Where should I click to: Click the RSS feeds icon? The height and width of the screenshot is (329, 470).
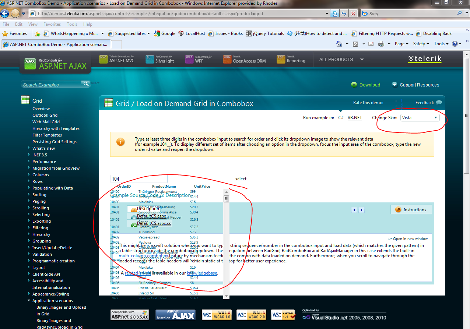click(x=355, y=44)
